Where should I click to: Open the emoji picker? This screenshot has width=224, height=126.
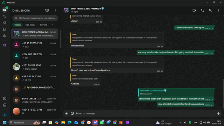point(72,113)
